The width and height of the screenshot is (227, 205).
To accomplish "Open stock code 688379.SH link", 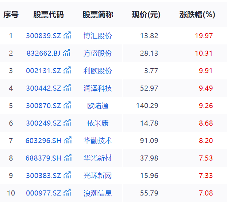I will tap(43, 158).
